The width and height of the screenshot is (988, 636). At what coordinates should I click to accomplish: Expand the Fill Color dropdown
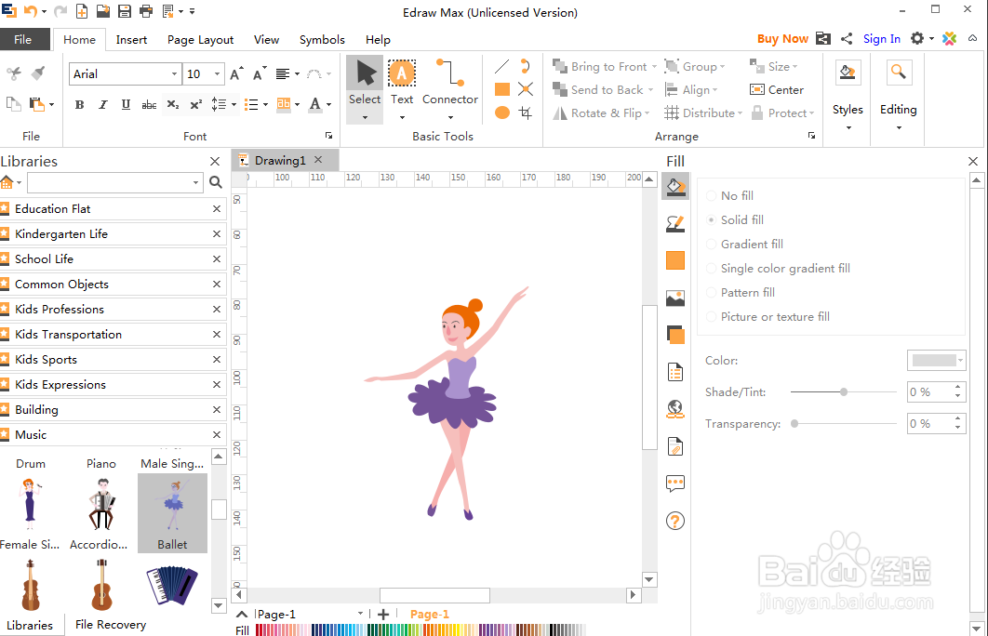tap(961, 361)
